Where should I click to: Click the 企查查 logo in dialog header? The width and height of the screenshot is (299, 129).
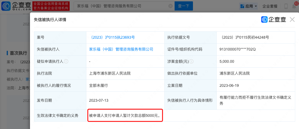coord(274,19)
